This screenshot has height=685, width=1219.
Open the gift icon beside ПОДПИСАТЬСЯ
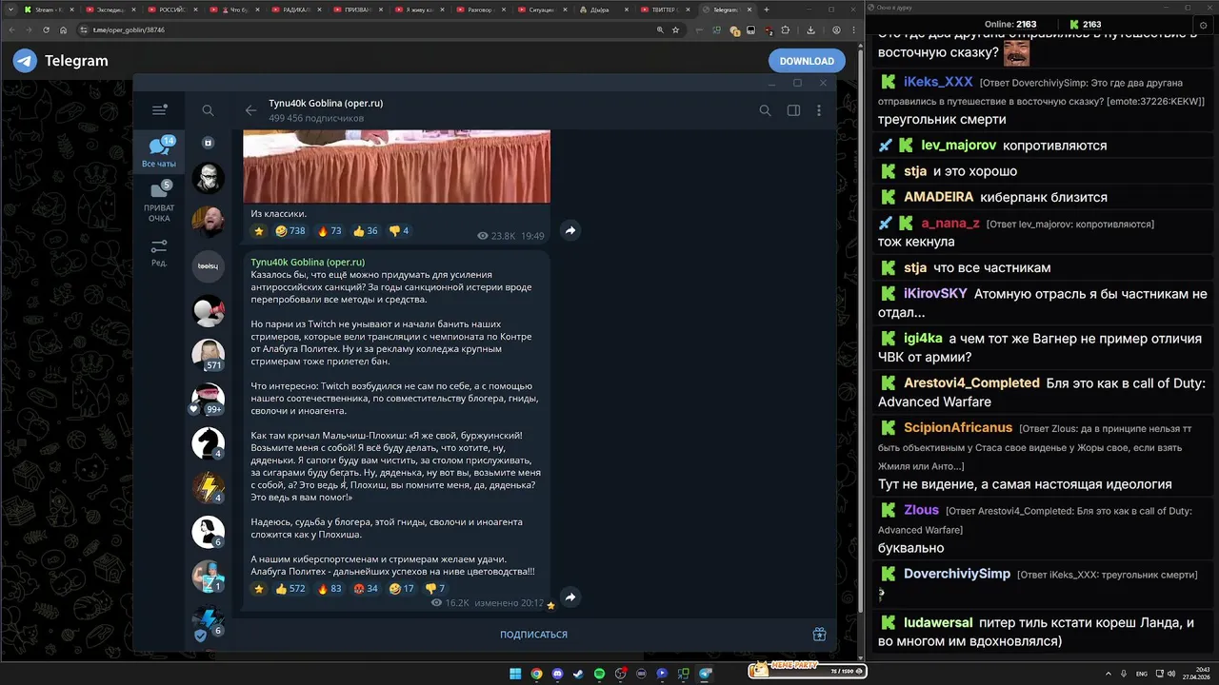pos(819,635)
